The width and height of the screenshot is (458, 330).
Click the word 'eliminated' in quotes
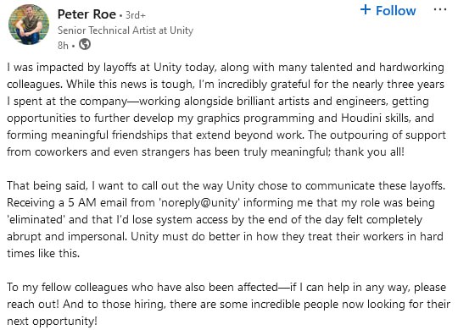click(x=36, y=219)
